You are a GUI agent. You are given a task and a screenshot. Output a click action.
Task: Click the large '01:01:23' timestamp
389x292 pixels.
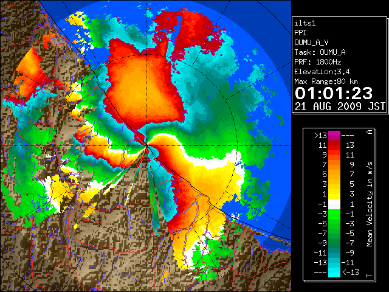334,93
